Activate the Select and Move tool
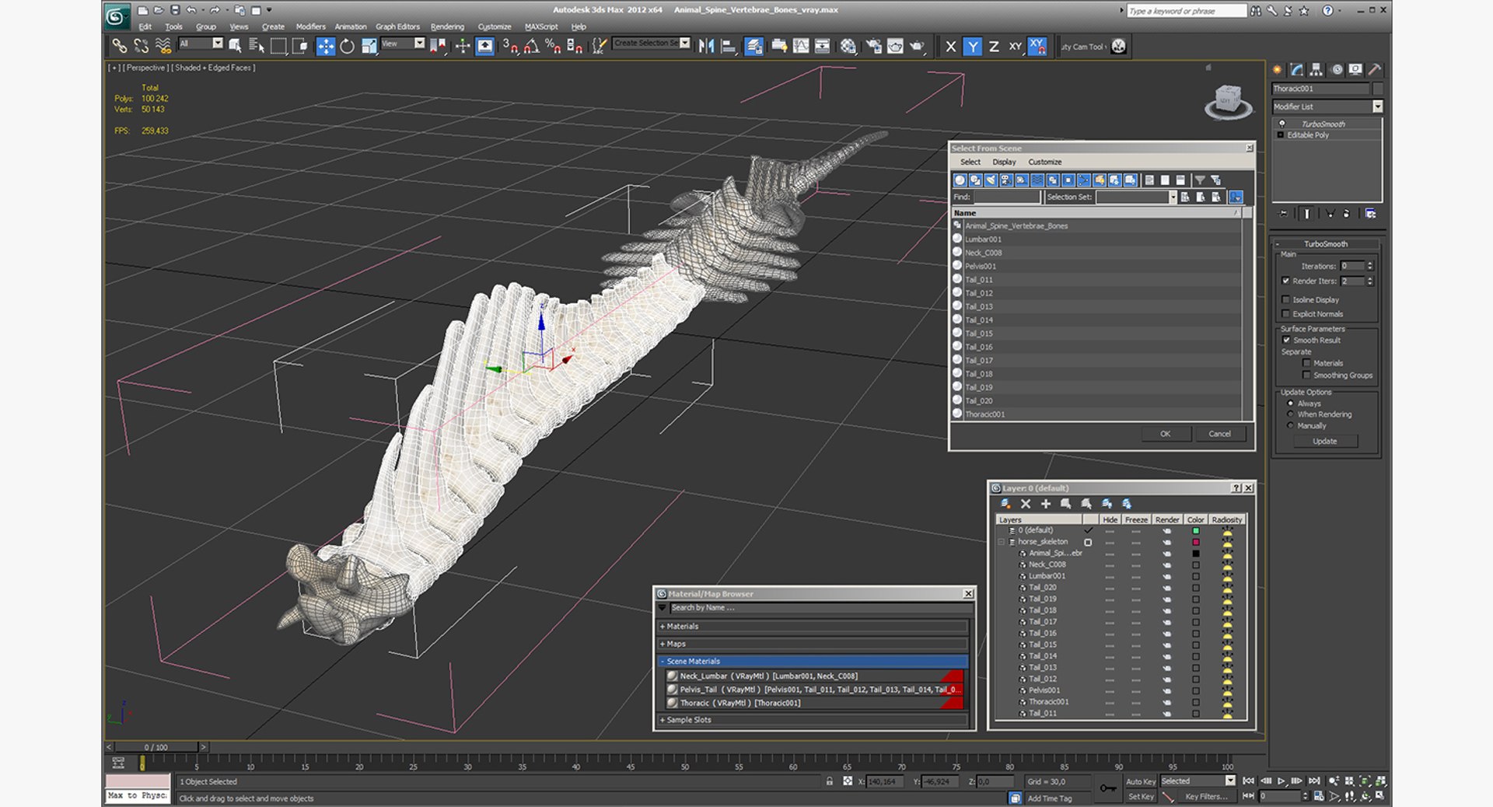 coord(325,47)
